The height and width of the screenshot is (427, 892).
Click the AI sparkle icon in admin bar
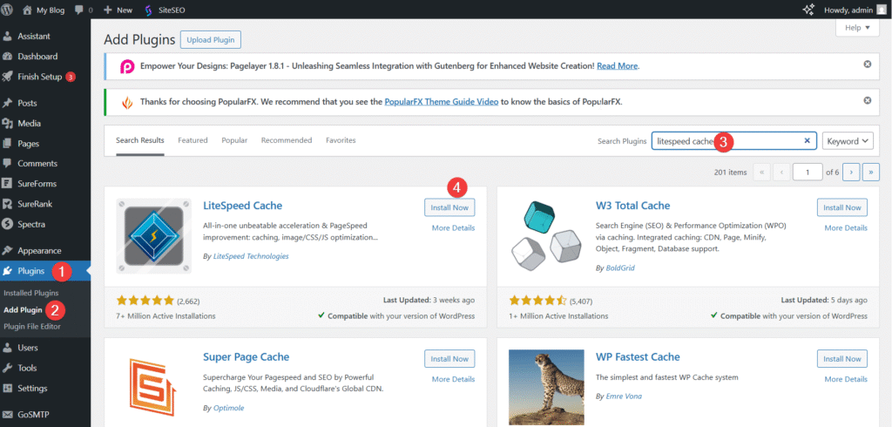pos(808,10)
